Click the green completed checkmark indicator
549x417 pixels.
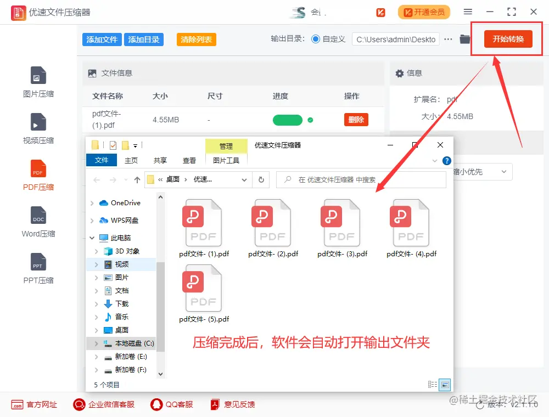(x=310, y=120)
